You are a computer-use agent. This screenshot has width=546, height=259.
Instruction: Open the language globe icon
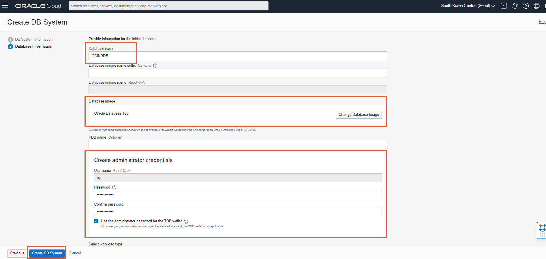(x=536, y=6)
